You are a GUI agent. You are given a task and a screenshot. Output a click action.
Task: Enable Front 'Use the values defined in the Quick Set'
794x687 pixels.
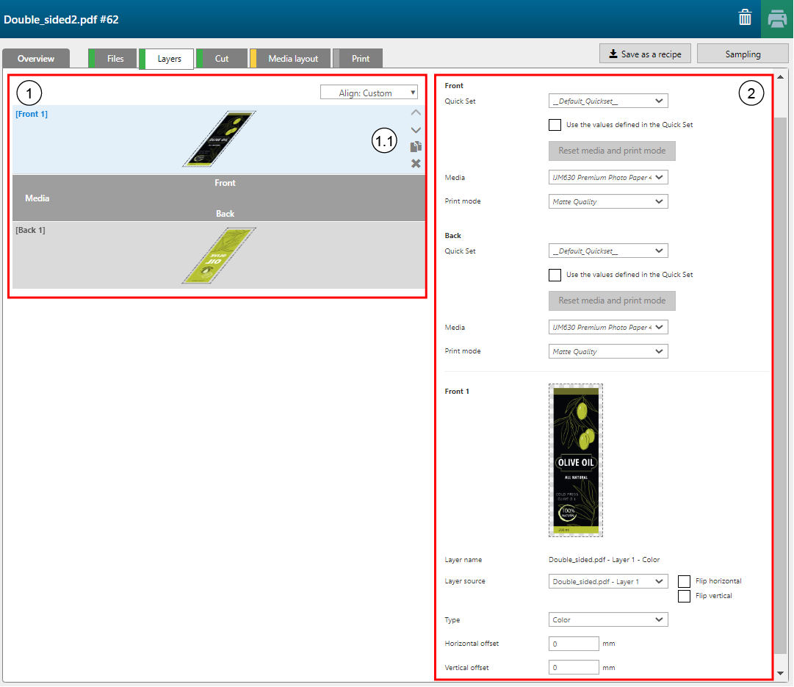[555, 125]
